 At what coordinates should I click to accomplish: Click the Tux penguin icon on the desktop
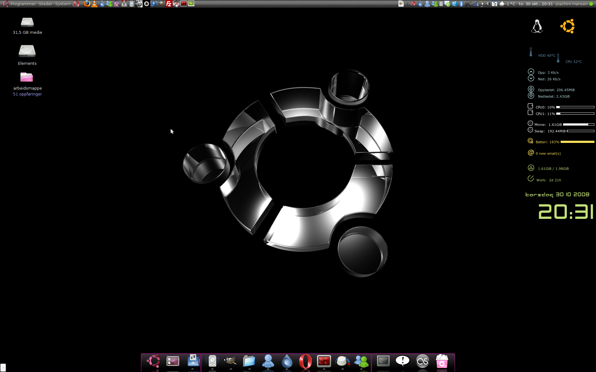tap(537, 26)
